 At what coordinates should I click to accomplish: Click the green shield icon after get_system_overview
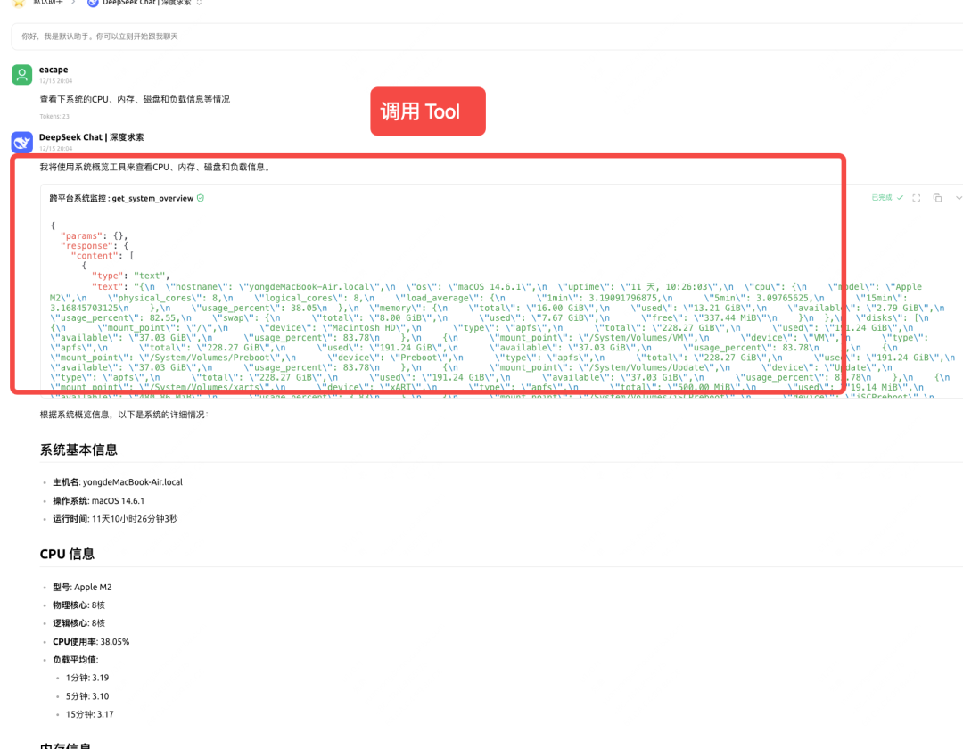201,198
